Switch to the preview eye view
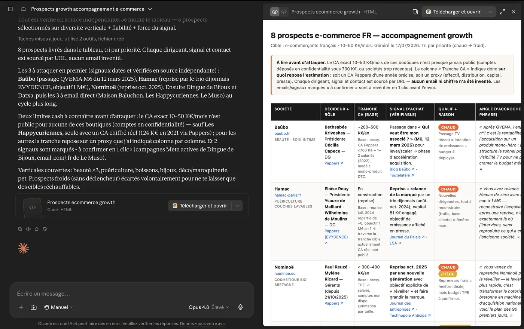 click(275, 12)
